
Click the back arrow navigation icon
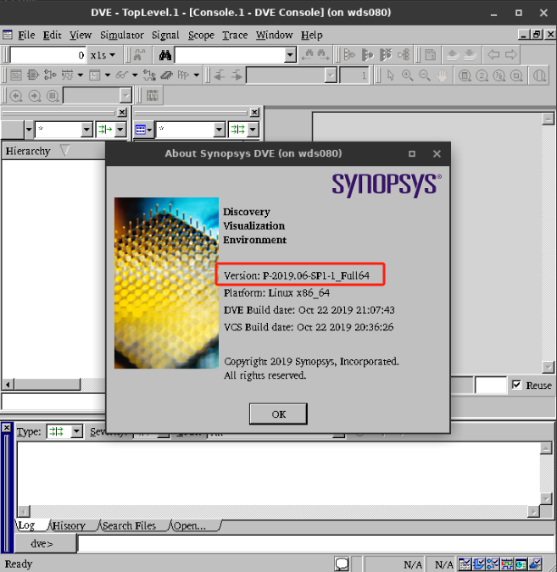pyautogui.click(x=493, y=55)
